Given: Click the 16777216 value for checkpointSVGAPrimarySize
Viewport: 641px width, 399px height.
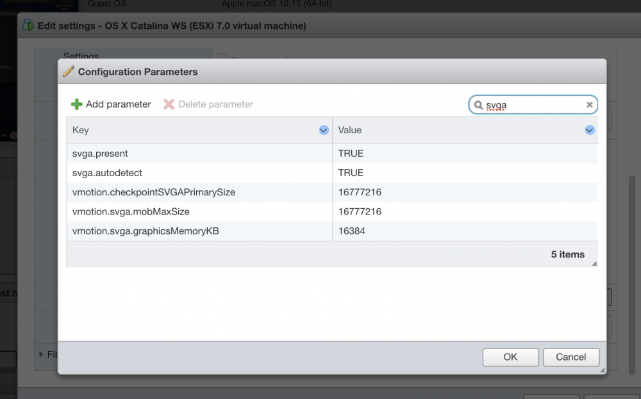Looking at the screenshot, I should [x=360, y=192].
